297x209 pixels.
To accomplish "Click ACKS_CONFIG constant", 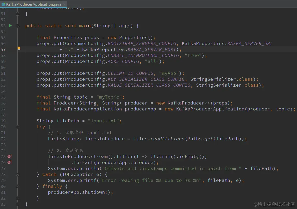I will coord(123,61).
